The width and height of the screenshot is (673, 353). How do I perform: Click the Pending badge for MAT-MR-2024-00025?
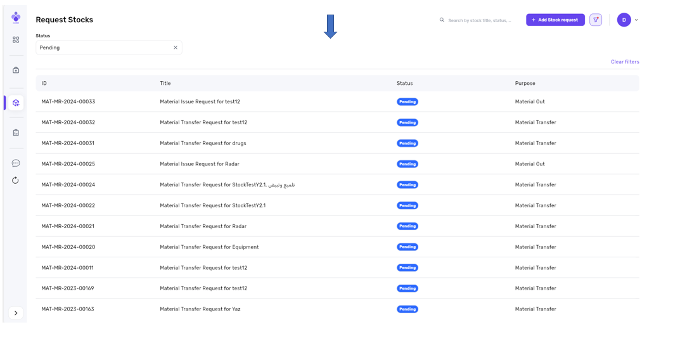[x=407, y=164]
